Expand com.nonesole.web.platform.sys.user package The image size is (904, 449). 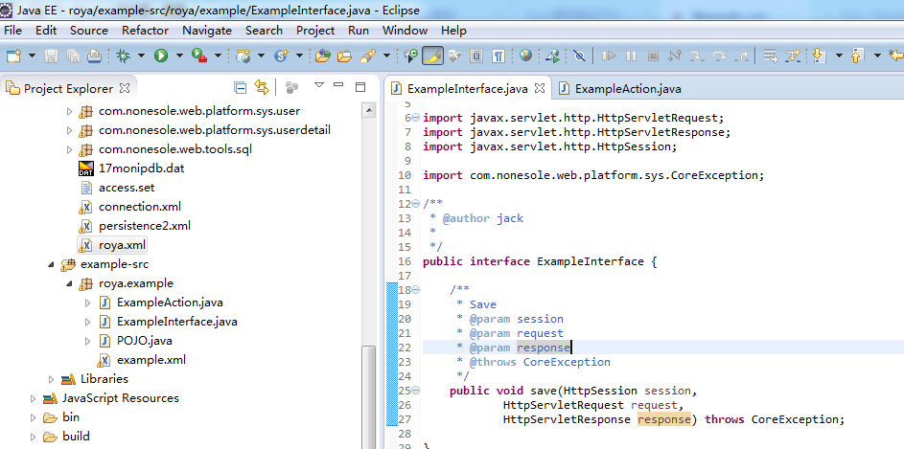[70, 111]
